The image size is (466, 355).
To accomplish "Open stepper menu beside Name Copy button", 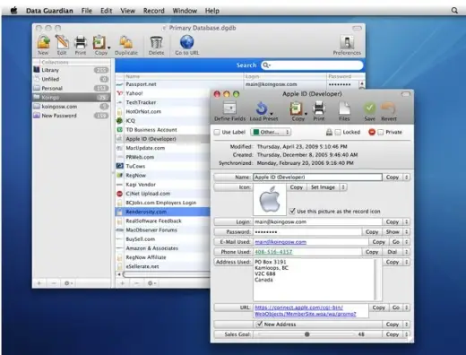I will click(406, 177).
